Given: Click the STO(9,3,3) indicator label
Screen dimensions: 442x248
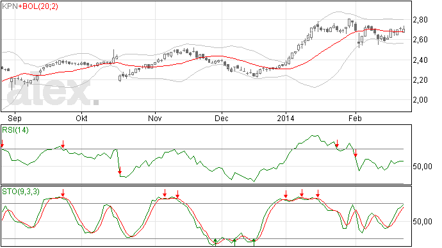Looking at the screenshot, I should 20,192.
